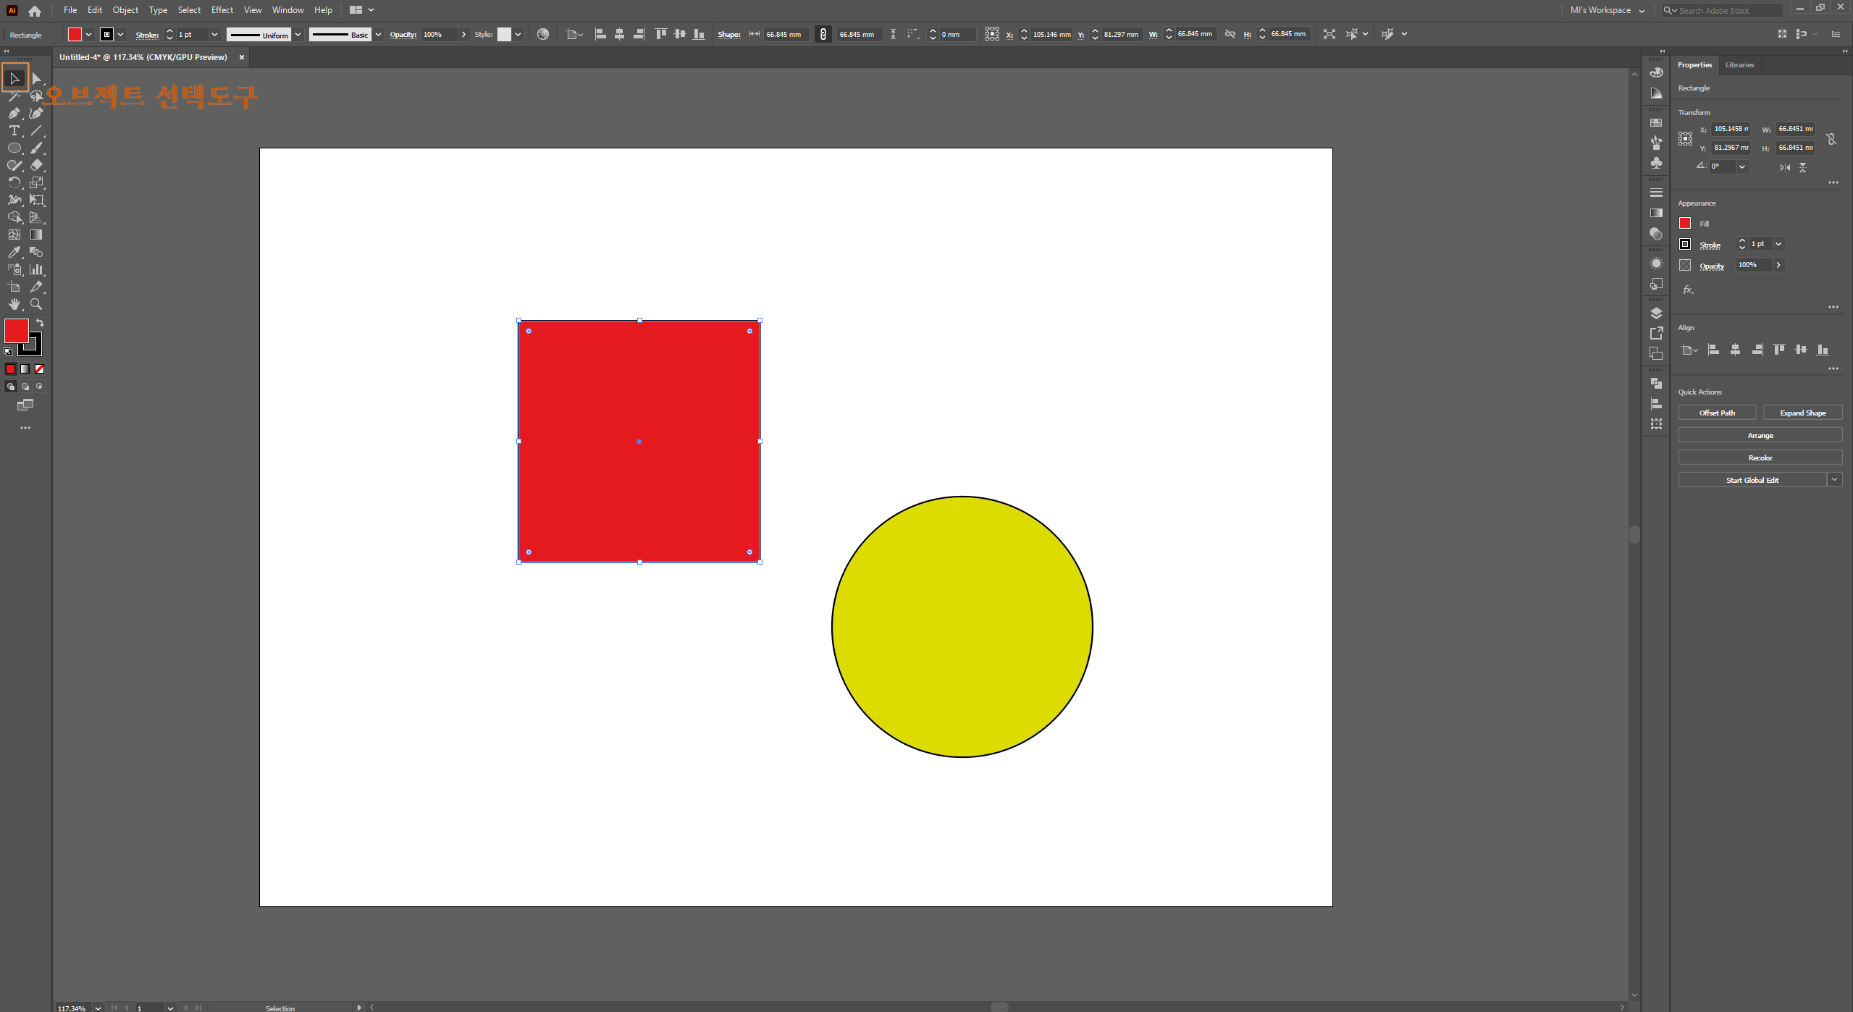Activate the Zoom tool

click(35, 305)
